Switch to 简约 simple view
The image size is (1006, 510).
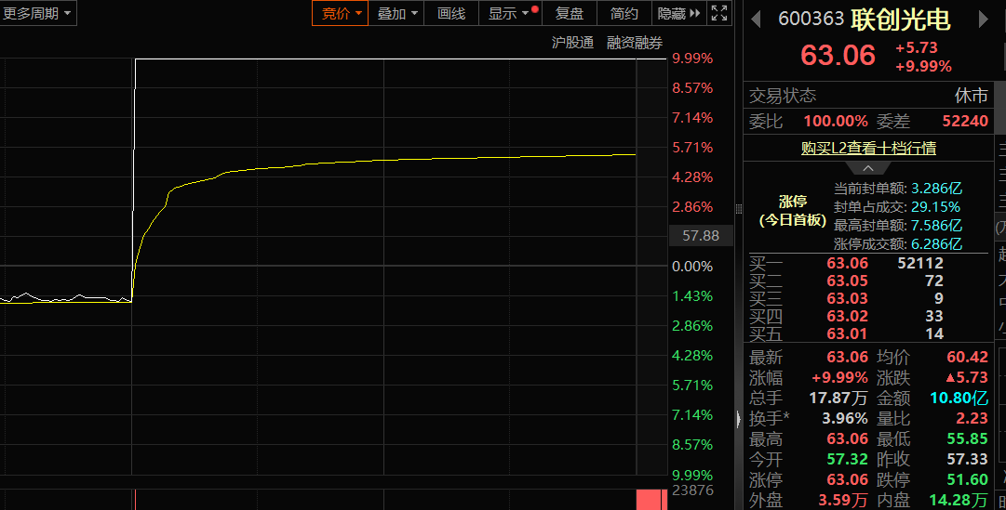[x=624, y=13]
